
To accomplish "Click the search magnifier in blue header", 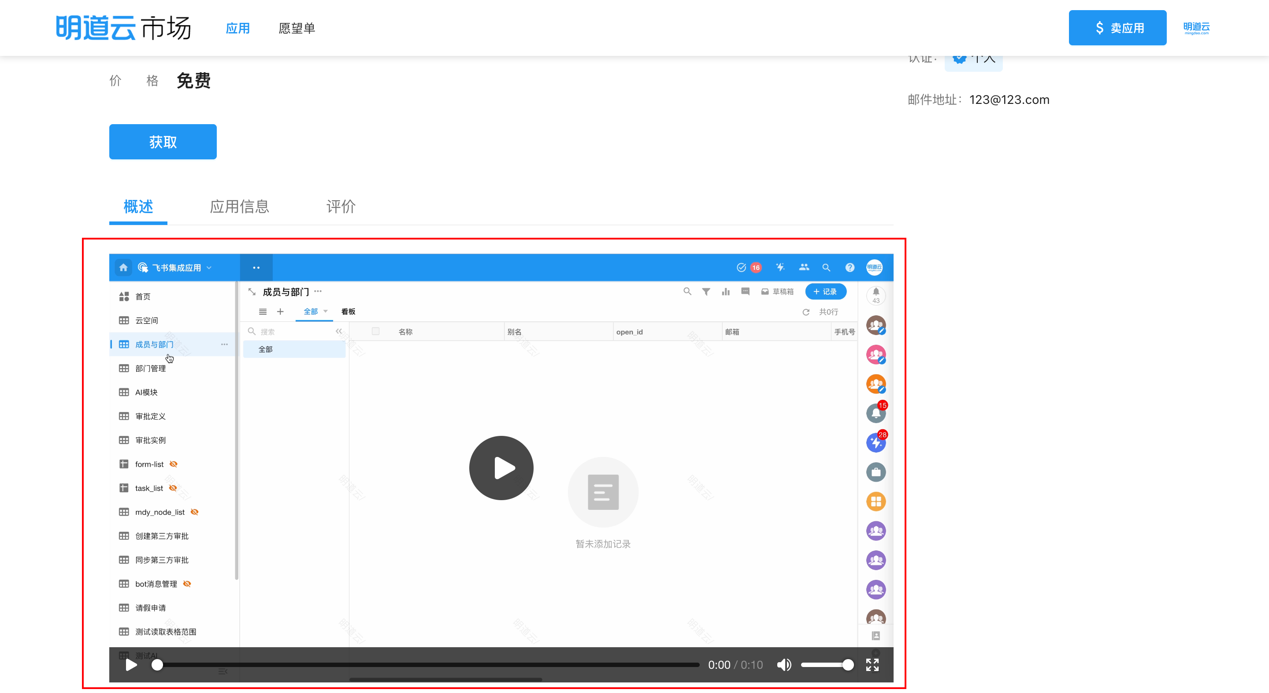I will (x=826, y=267).
